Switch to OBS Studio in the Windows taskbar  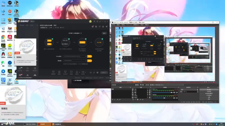click(30, 124)
